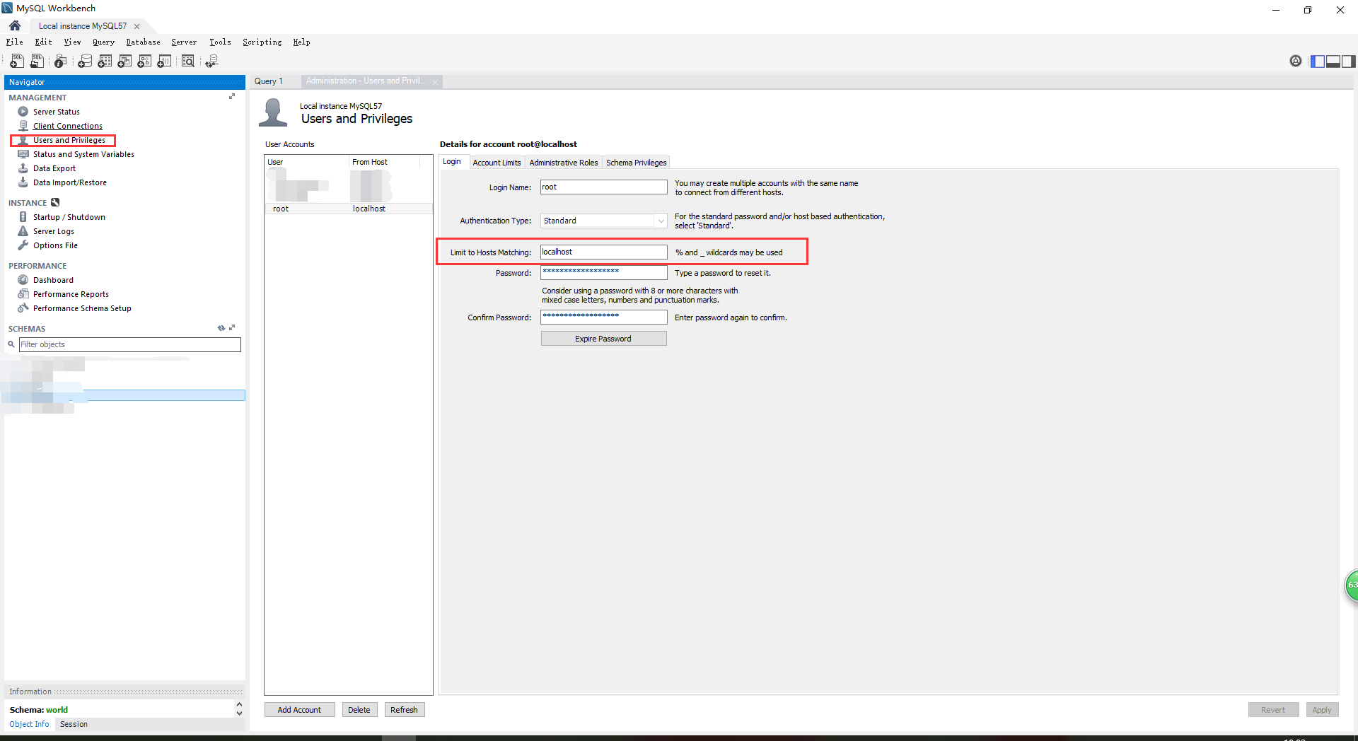Create a new SQL tab for executing queries
Image resolution: width=1358 pixels, height=741 pixels.
(x=16, y=62)
